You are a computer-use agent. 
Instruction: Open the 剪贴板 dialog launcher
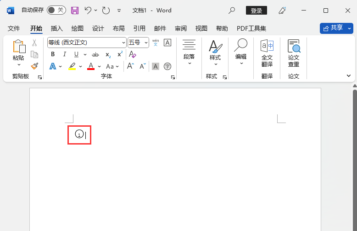(40, 77)
